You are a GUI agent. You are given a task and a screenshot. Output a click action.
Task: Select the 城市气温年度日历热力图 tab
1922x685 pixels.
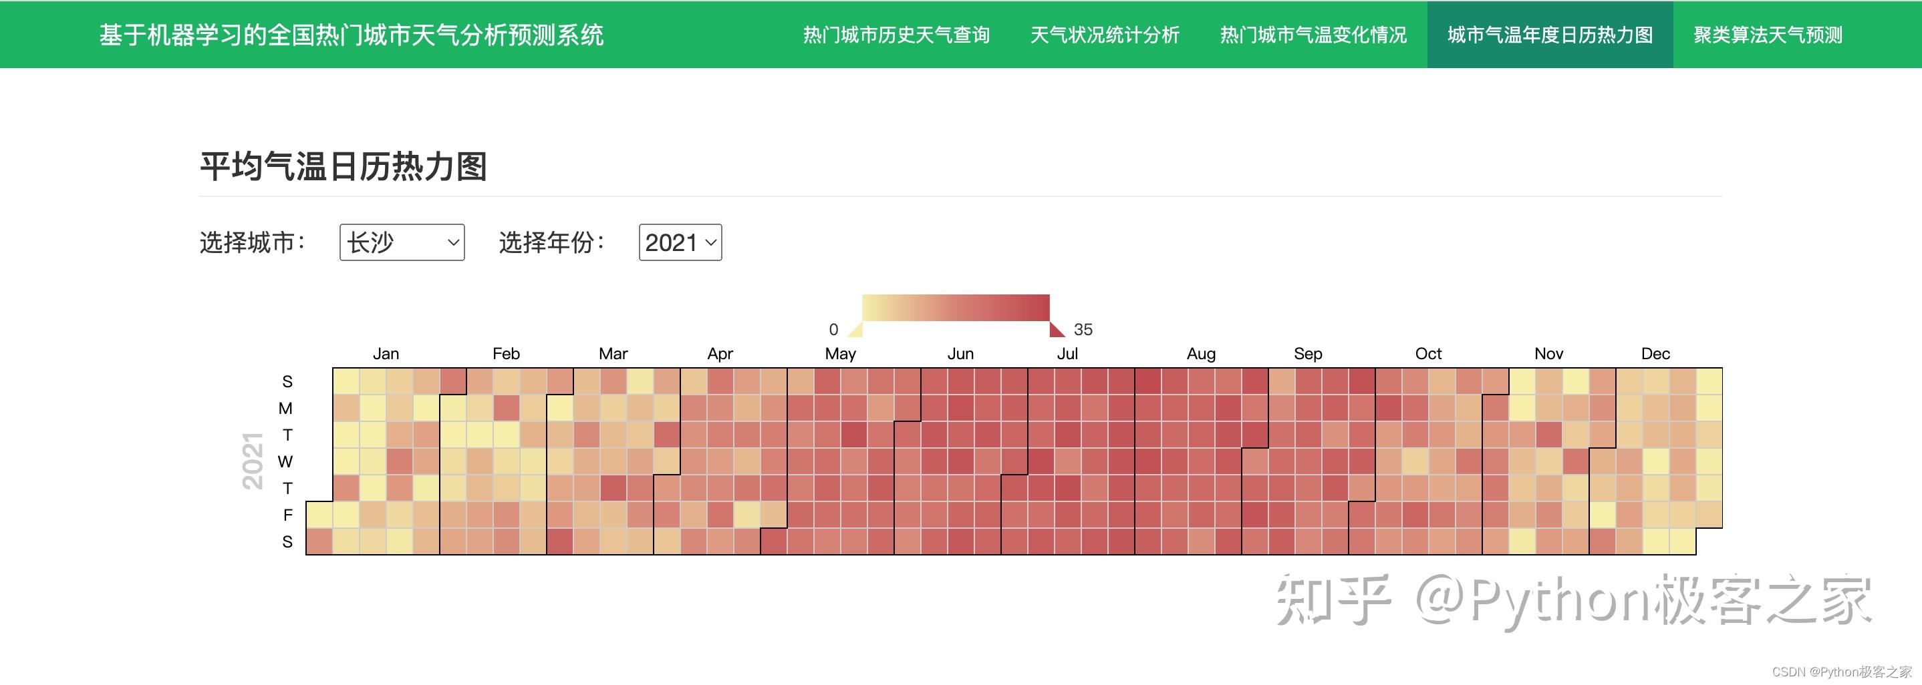[1550, 34]
